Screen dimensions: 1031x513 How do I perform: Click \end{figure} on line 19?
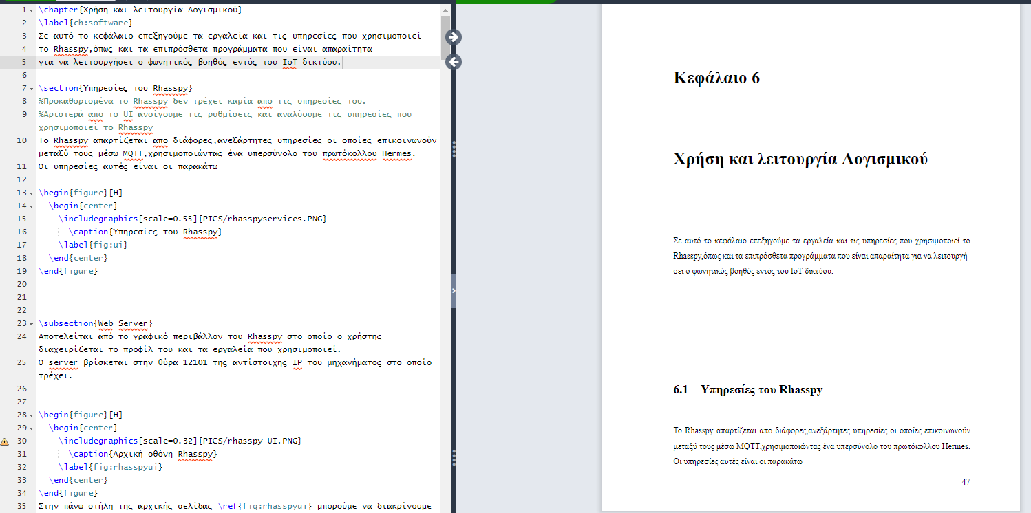pos(68,272)
